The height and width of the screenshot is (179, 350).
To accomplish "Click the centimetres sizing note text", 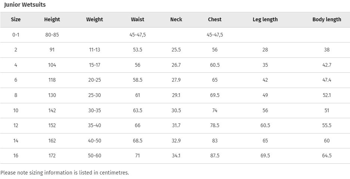I will tap(65, 173).
